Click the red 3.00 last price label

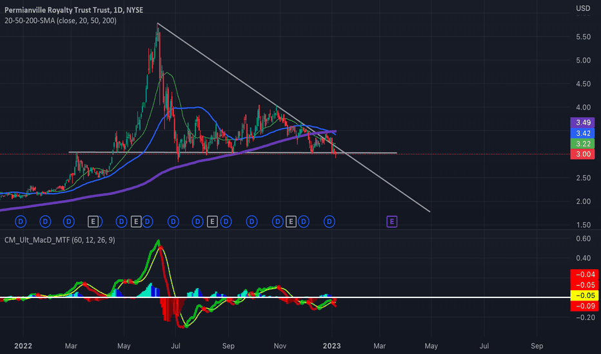tap(582, 154)
